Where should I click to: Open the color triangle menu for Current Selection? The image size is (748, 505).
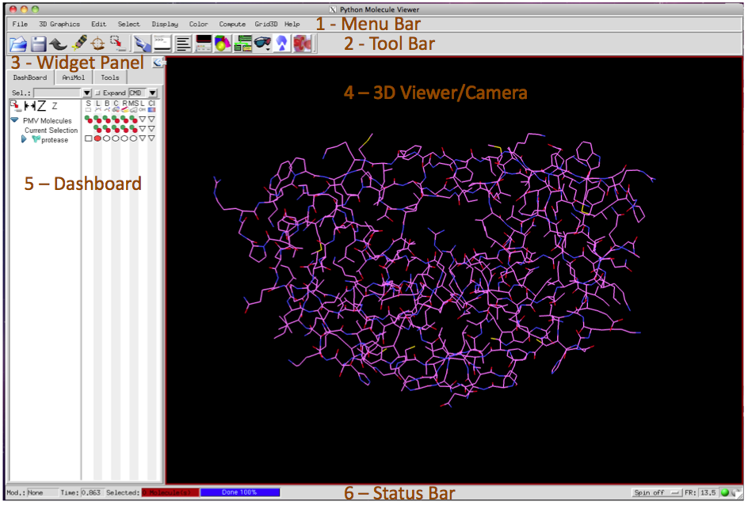pos(151,129)
